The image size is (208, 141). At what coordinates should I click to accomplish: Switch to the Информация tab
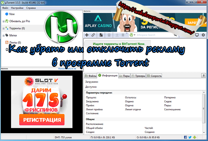(108, 75)
